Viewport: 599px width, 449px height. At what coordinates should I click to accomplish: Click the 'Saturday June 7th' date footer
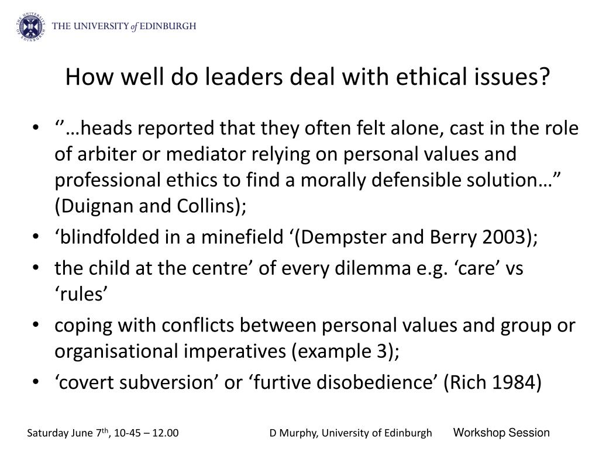[x=103, y=433]
